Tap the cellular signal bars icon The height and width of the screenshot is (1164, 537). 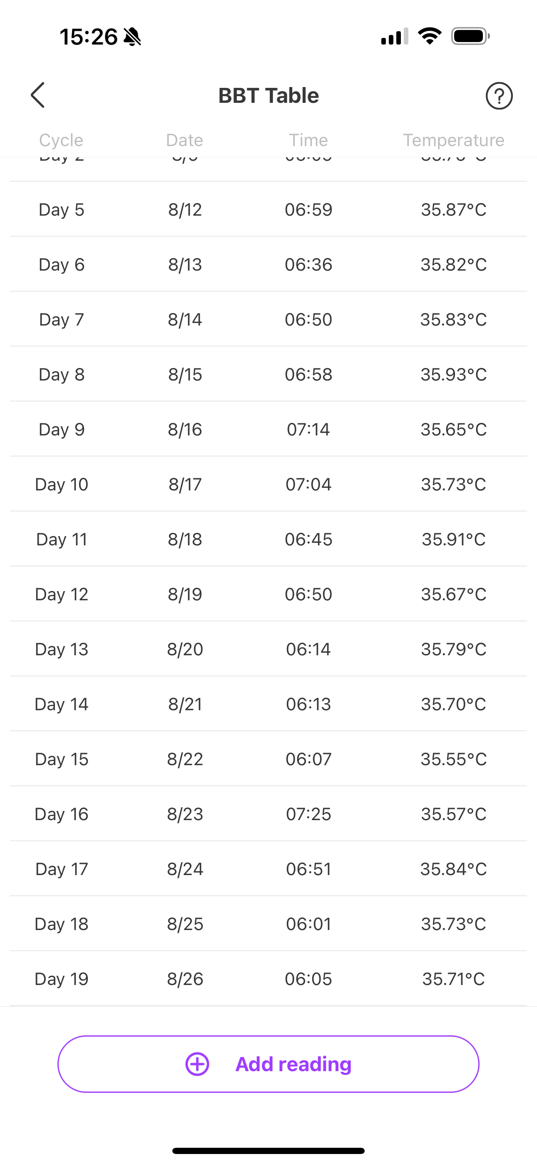point(395,36)
